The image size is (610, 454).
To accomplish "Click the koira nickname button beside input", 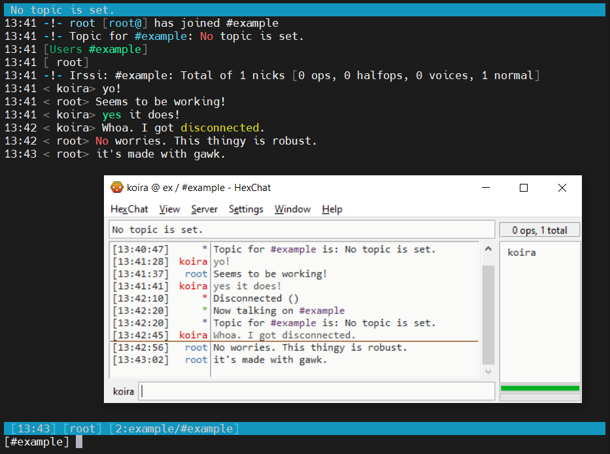I will pos(124,391).
